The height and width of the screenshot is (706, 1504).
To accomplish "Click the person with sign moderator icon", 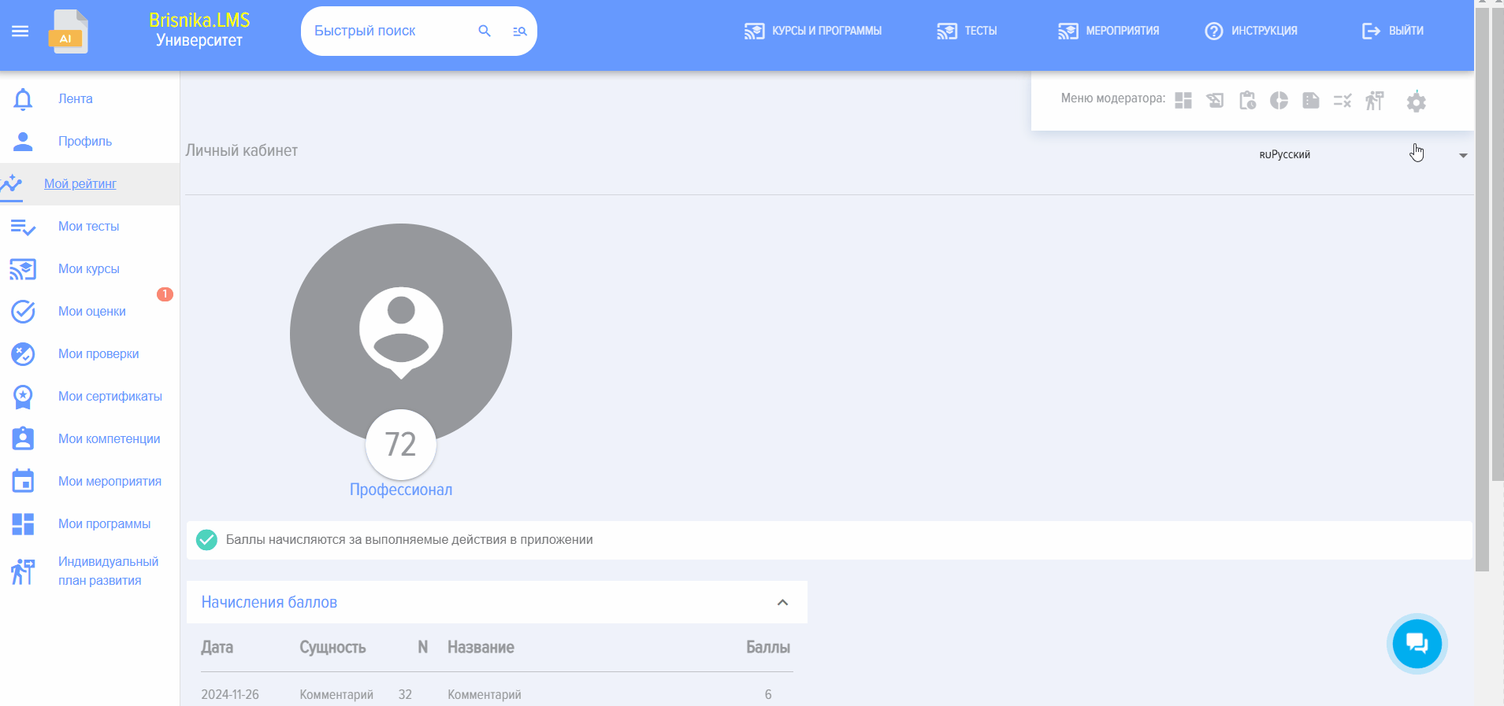I will click(1375, 101).
